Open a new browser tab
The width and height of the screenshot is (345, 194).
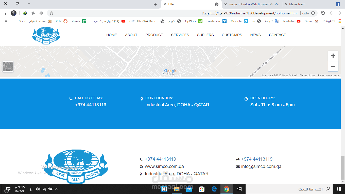(x=155, y=4)
